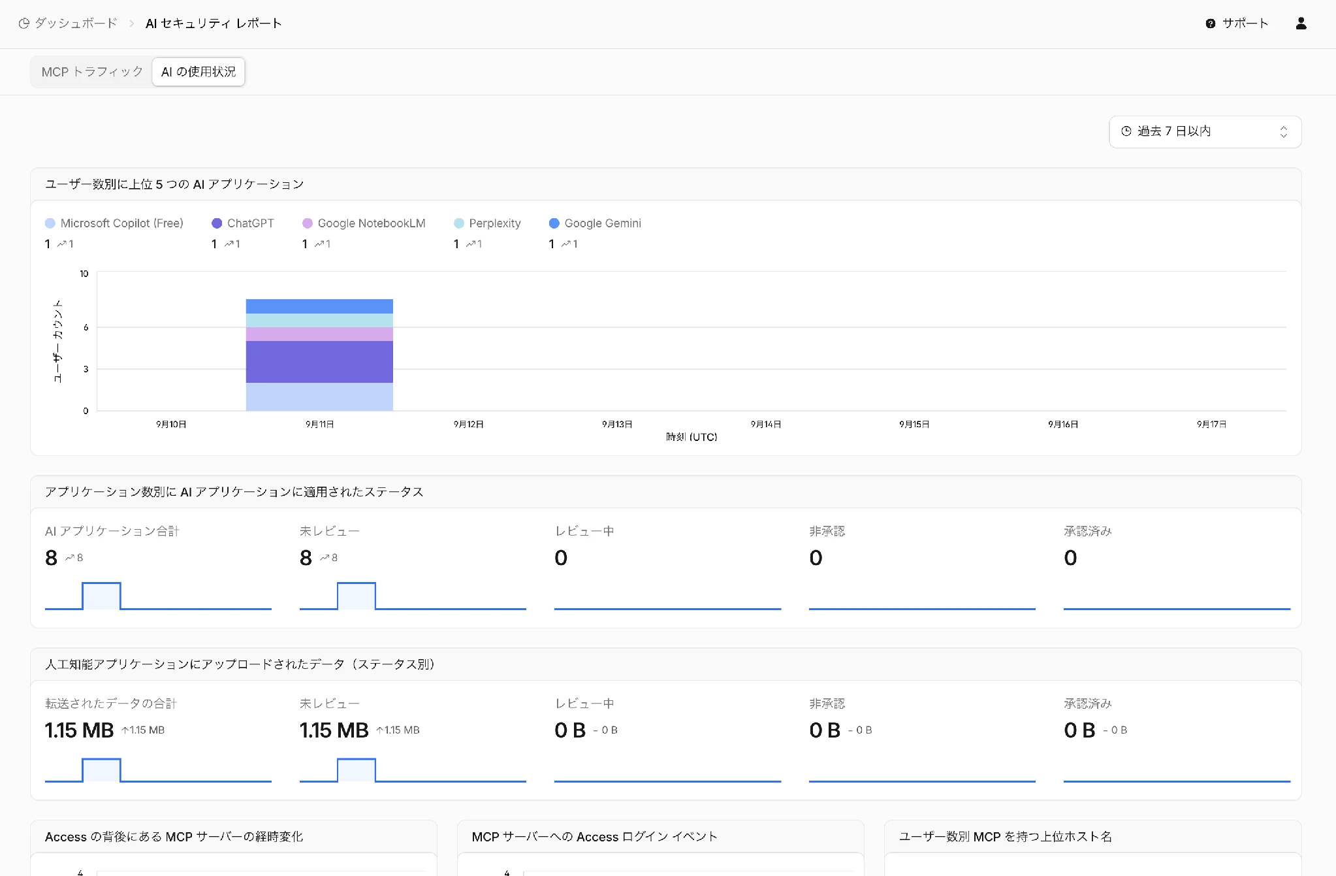The image size is (1336, 876).
Task: Click the MCP サーバーへの Access ログイン イベント heading
Action: pyautogui.click(x=595, y=837)
